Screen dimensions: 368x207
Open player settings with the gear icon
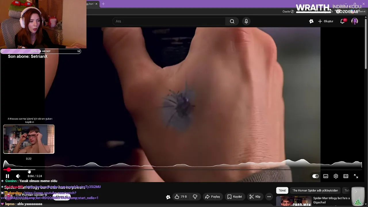click(336, 176)
